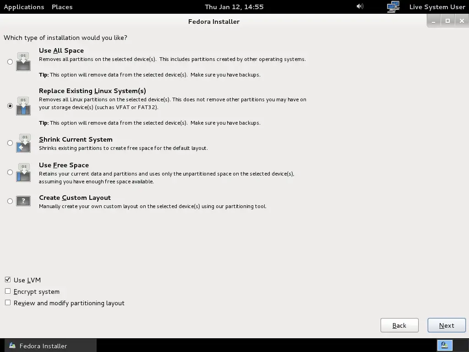Screen dimensions: 469x352
Task: Click 'Which type of installation would you like?' text
Action: 65,38
